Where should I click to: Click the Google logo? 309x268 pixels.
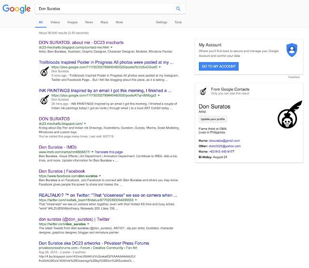pyautogui.click(x=16, y=9)
